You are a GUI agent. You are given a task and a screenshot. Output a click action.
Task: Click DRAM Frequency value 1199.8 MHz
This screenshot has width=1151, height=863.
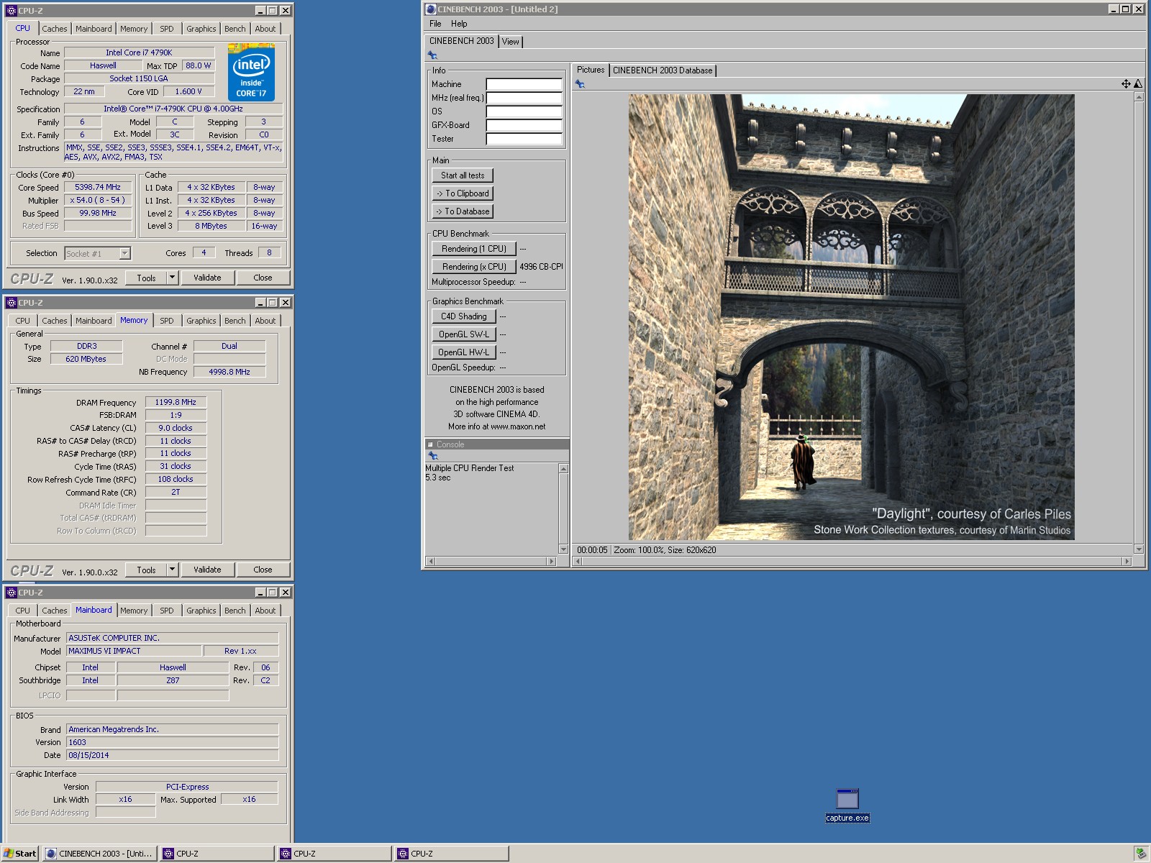pos(176,402)
